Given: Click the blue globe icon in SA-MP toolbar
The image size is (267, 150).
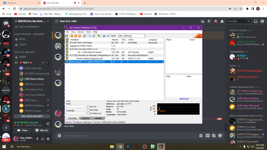Looking at the screenshot, I should click(x=104, y=36).
